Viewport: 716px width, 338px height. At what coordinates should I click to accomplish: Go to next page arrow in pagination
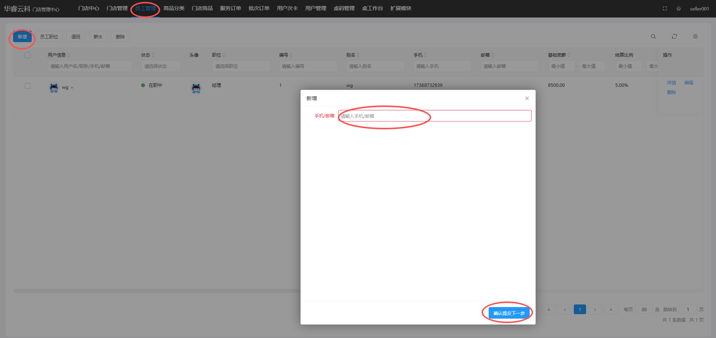click(595, 310)
